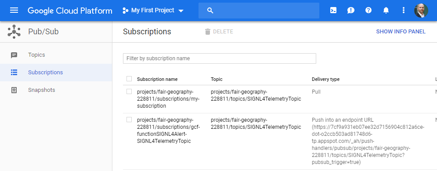Image resolution: width=437 pixels, height=171 pixels.
Task: Open the send feedback alert icon
Action: pos(350,11)
